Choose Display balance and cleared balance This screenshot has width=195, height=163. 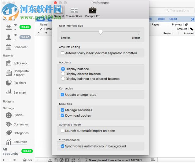[63, 79]
